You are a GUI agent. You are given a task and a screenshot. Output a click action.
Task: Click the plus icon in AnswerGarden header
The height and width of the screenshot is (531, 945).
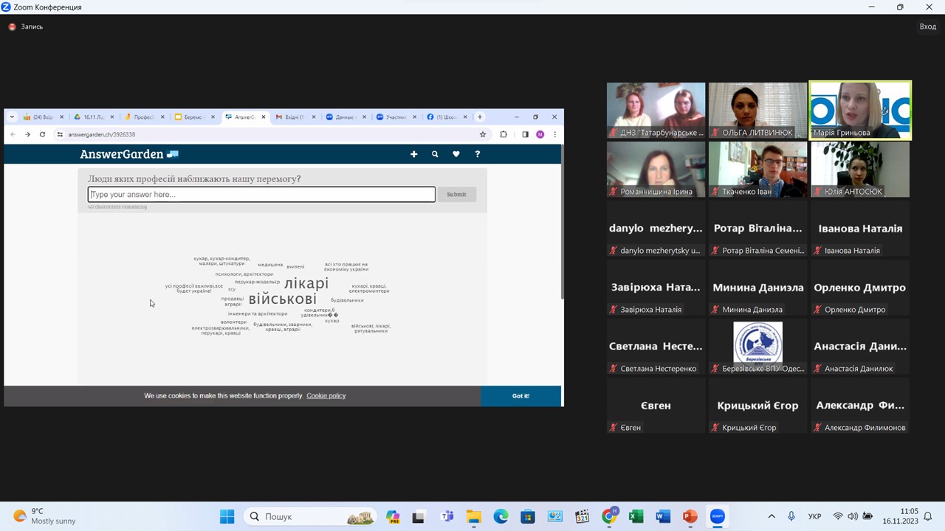(413, 154)
